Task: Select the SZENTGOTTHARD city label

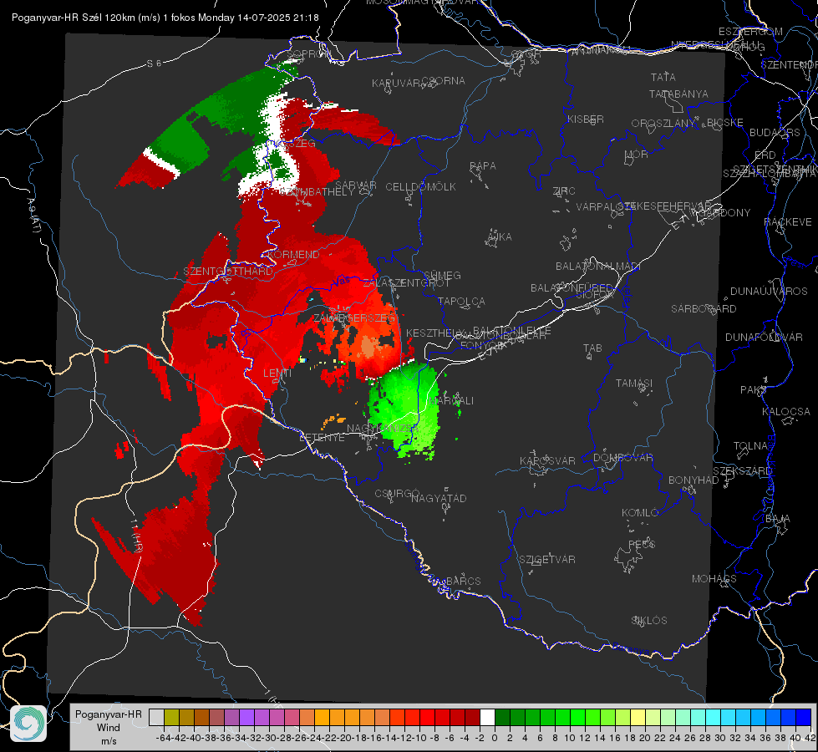Action: 228,271
